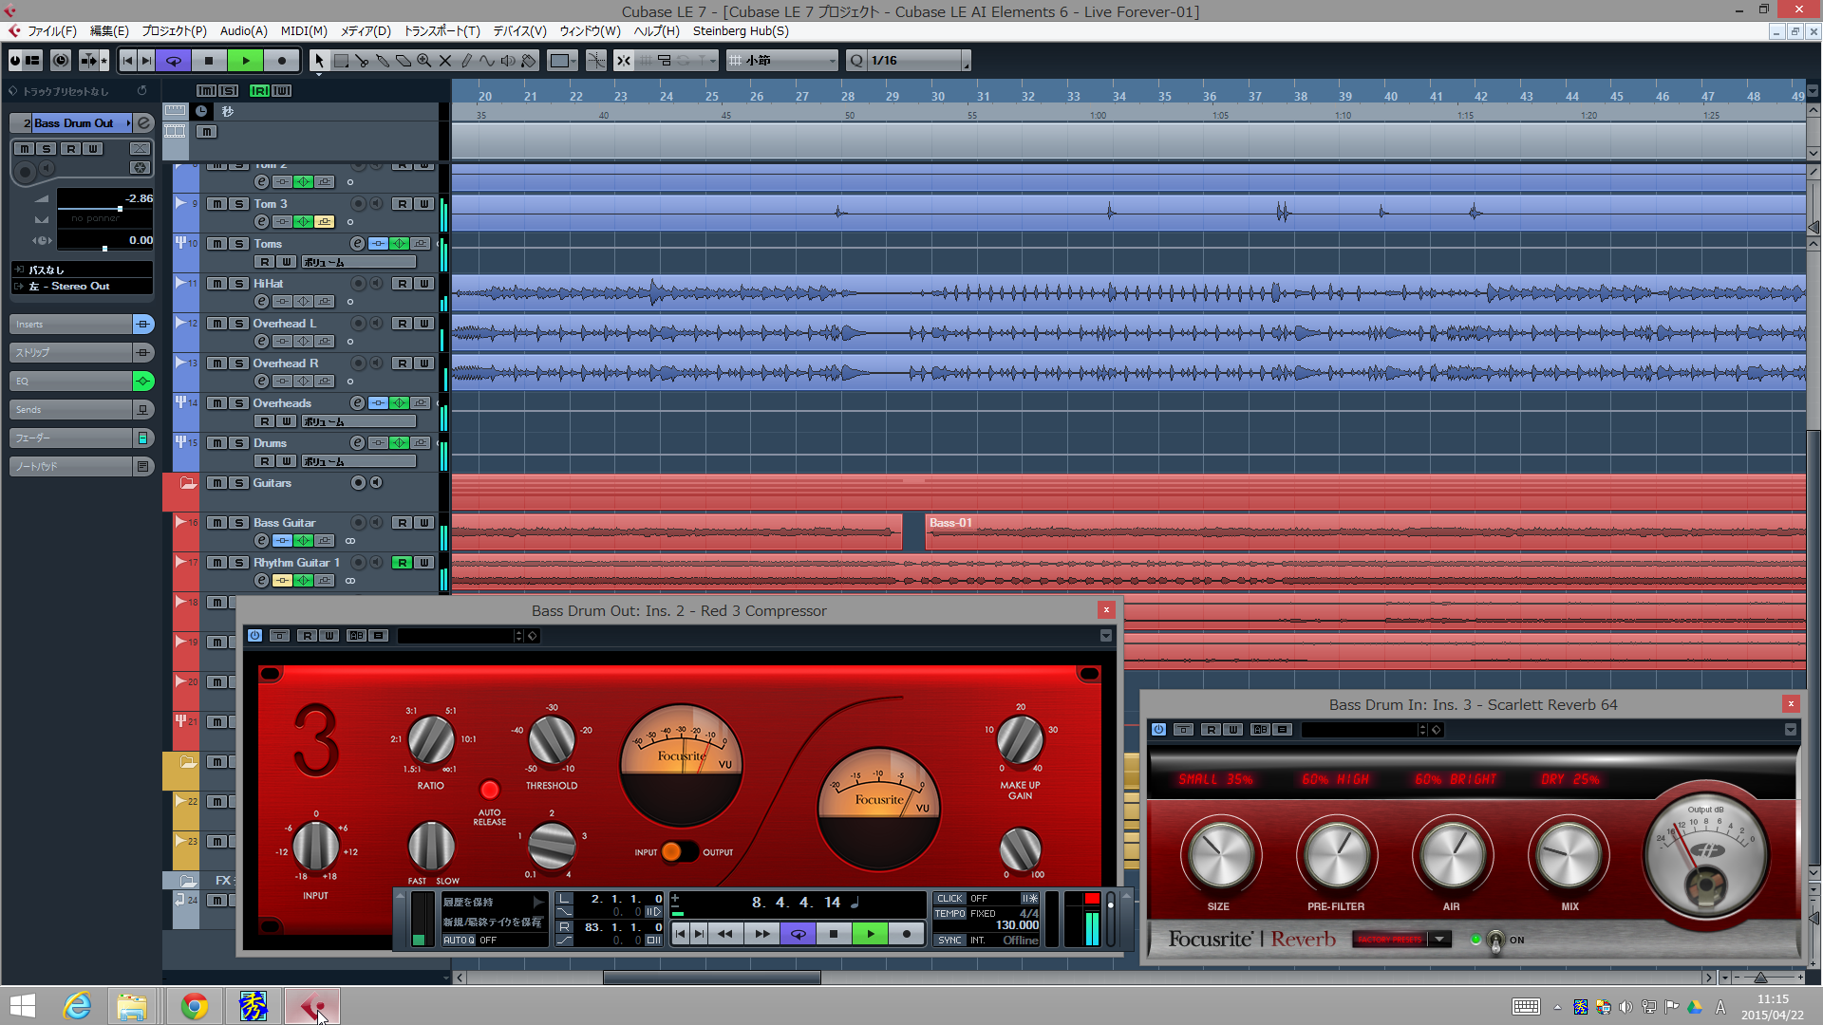Viewport: 1823px width, 1025px height.
Task: Solo the HiHat track
Action: (x=239, y=284)
